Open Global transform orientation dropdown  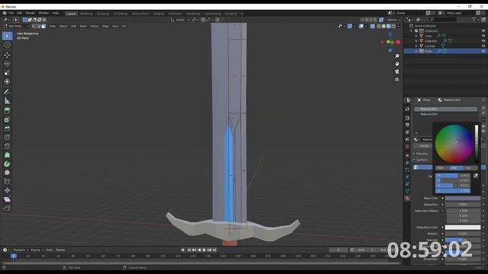(180, 20)
